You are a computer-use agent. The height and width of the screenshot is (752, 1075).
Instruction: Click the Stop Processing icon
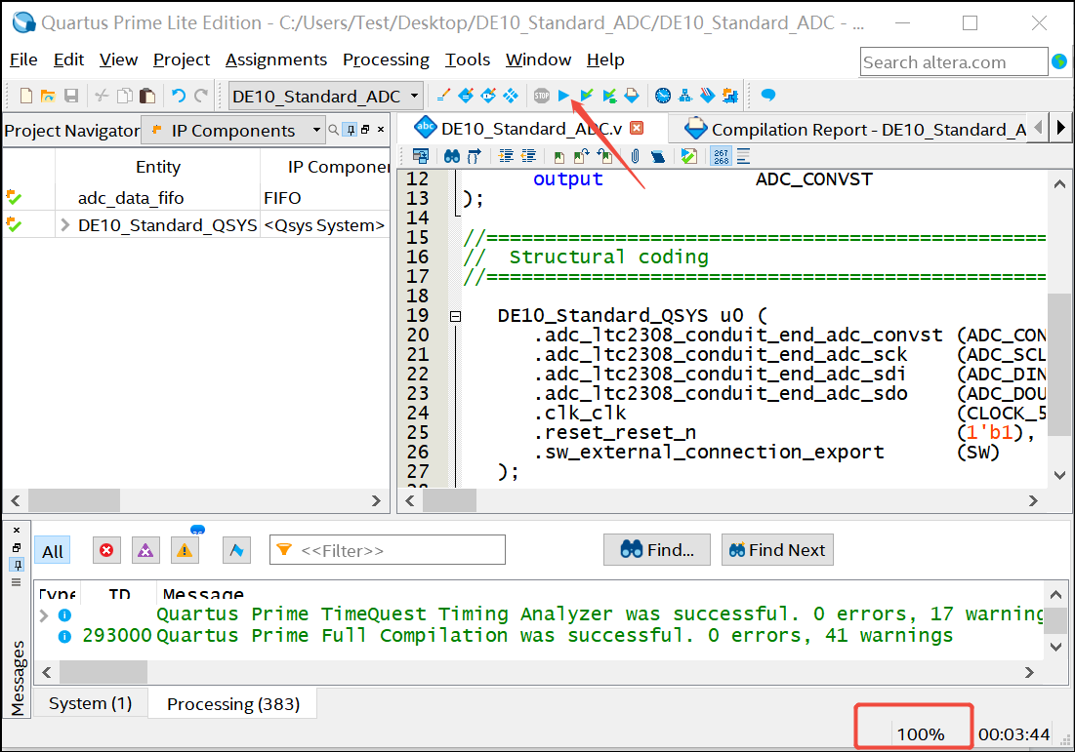[542, 96]
